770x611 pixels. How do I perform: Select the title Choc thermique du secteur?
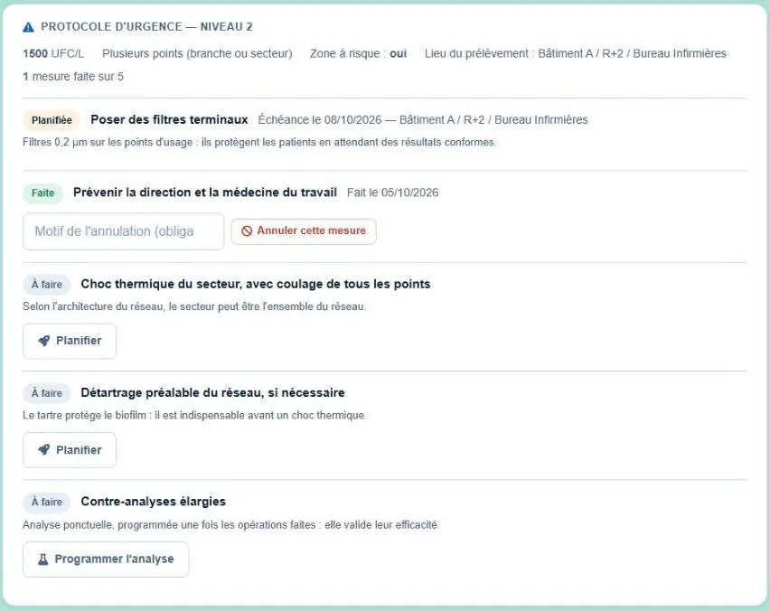[x=256, y=284]
